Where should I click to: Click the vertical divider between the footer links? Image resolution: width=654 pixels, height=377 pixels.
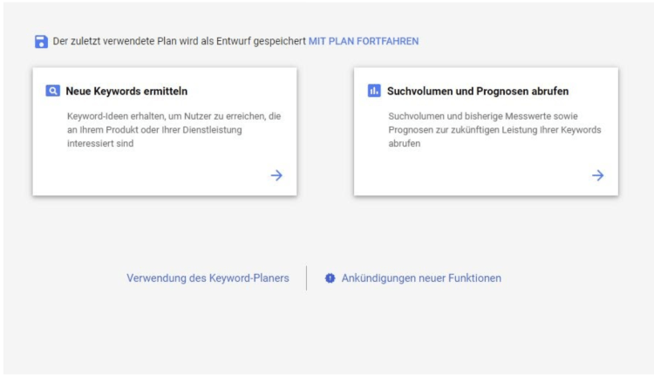307,278
